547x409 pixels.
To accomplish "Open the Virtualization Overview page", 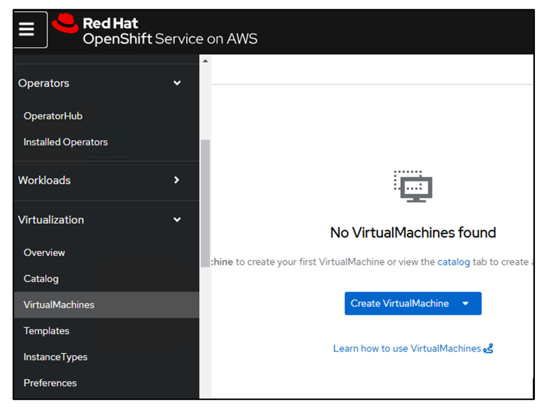I will click(x=44, y=253).
